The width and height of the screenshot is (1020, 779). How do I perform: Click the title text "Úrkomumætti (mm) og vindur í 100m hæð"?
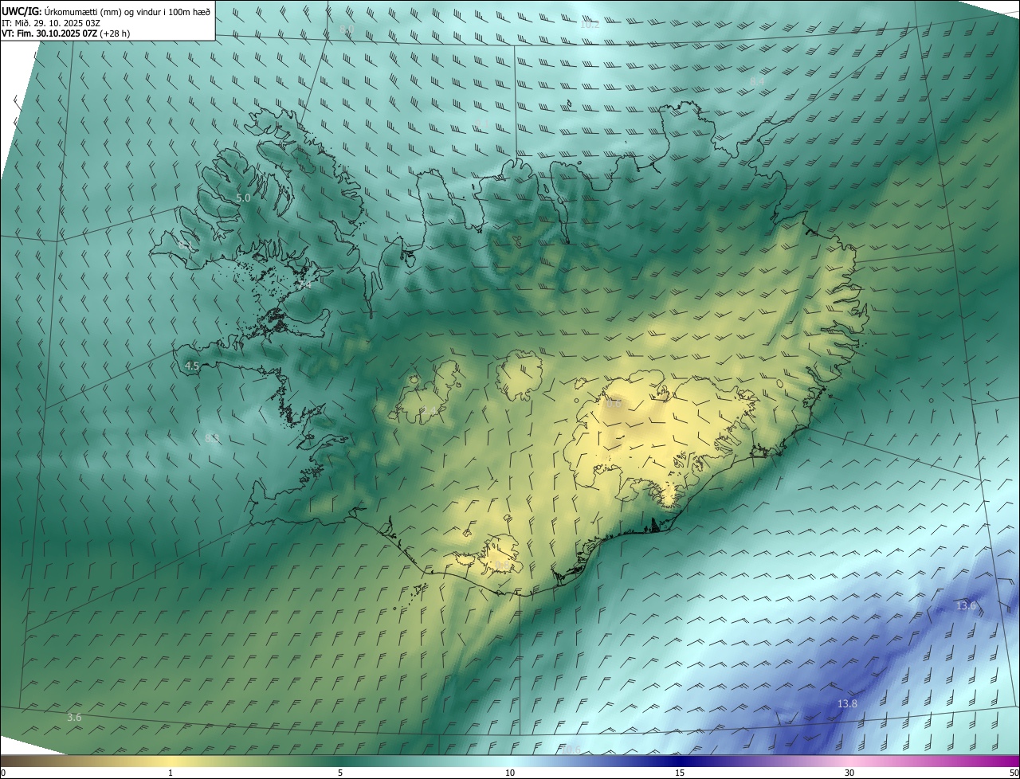pyautogui.click(x=128, y=11)
